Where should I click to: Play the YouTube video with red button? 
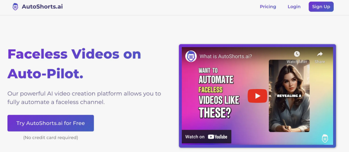[257, 96]
